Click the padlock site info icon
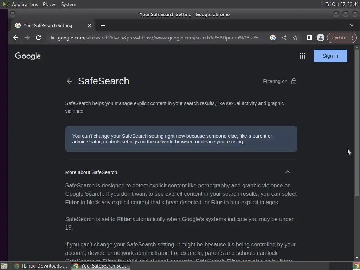 click(x=52, y=38)
